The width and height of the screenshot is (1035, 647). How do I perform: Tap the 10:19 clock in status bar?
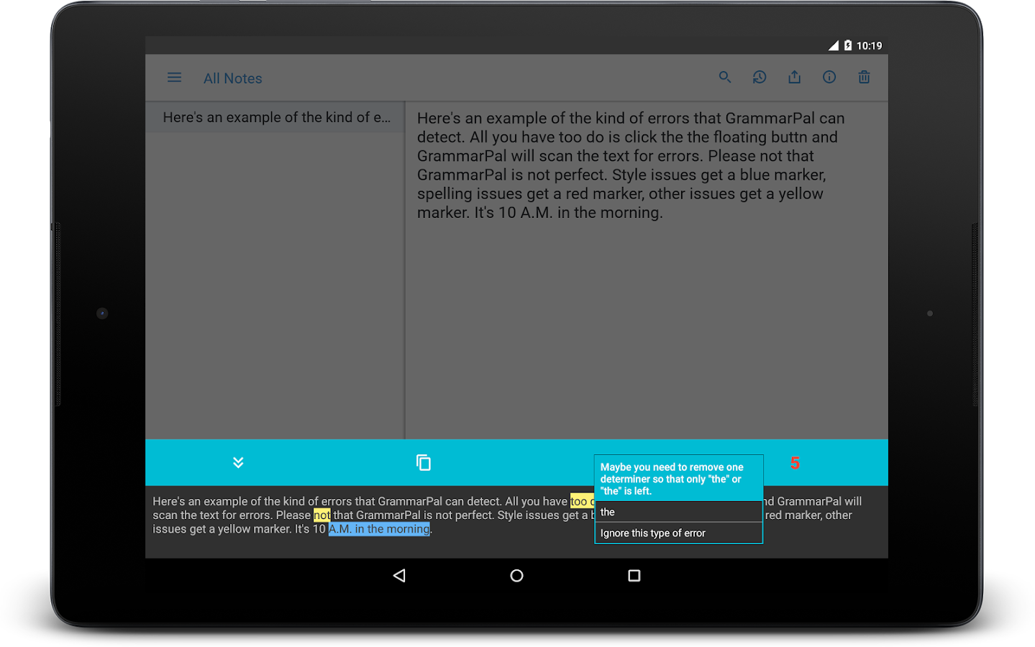coord(869,45)
